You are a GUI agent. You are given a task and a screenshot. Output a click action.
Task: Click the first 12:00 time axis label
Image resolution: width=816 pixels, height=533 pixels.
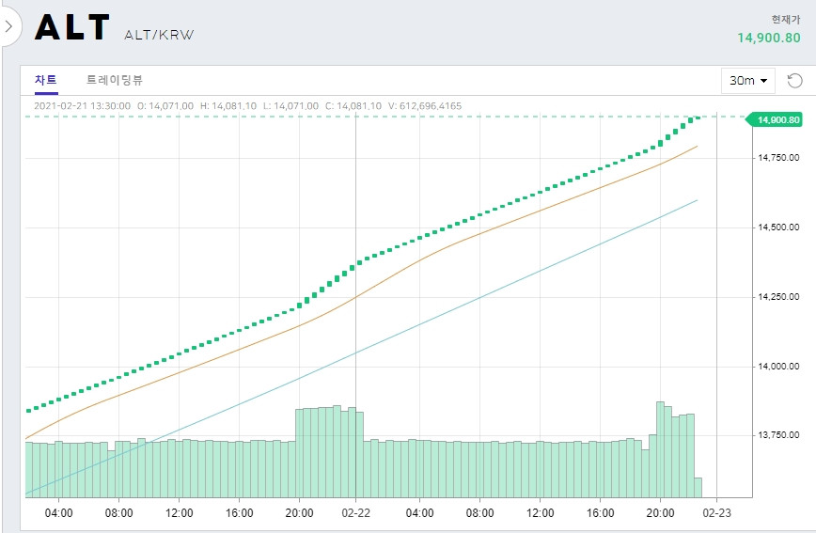coord(179,513)
